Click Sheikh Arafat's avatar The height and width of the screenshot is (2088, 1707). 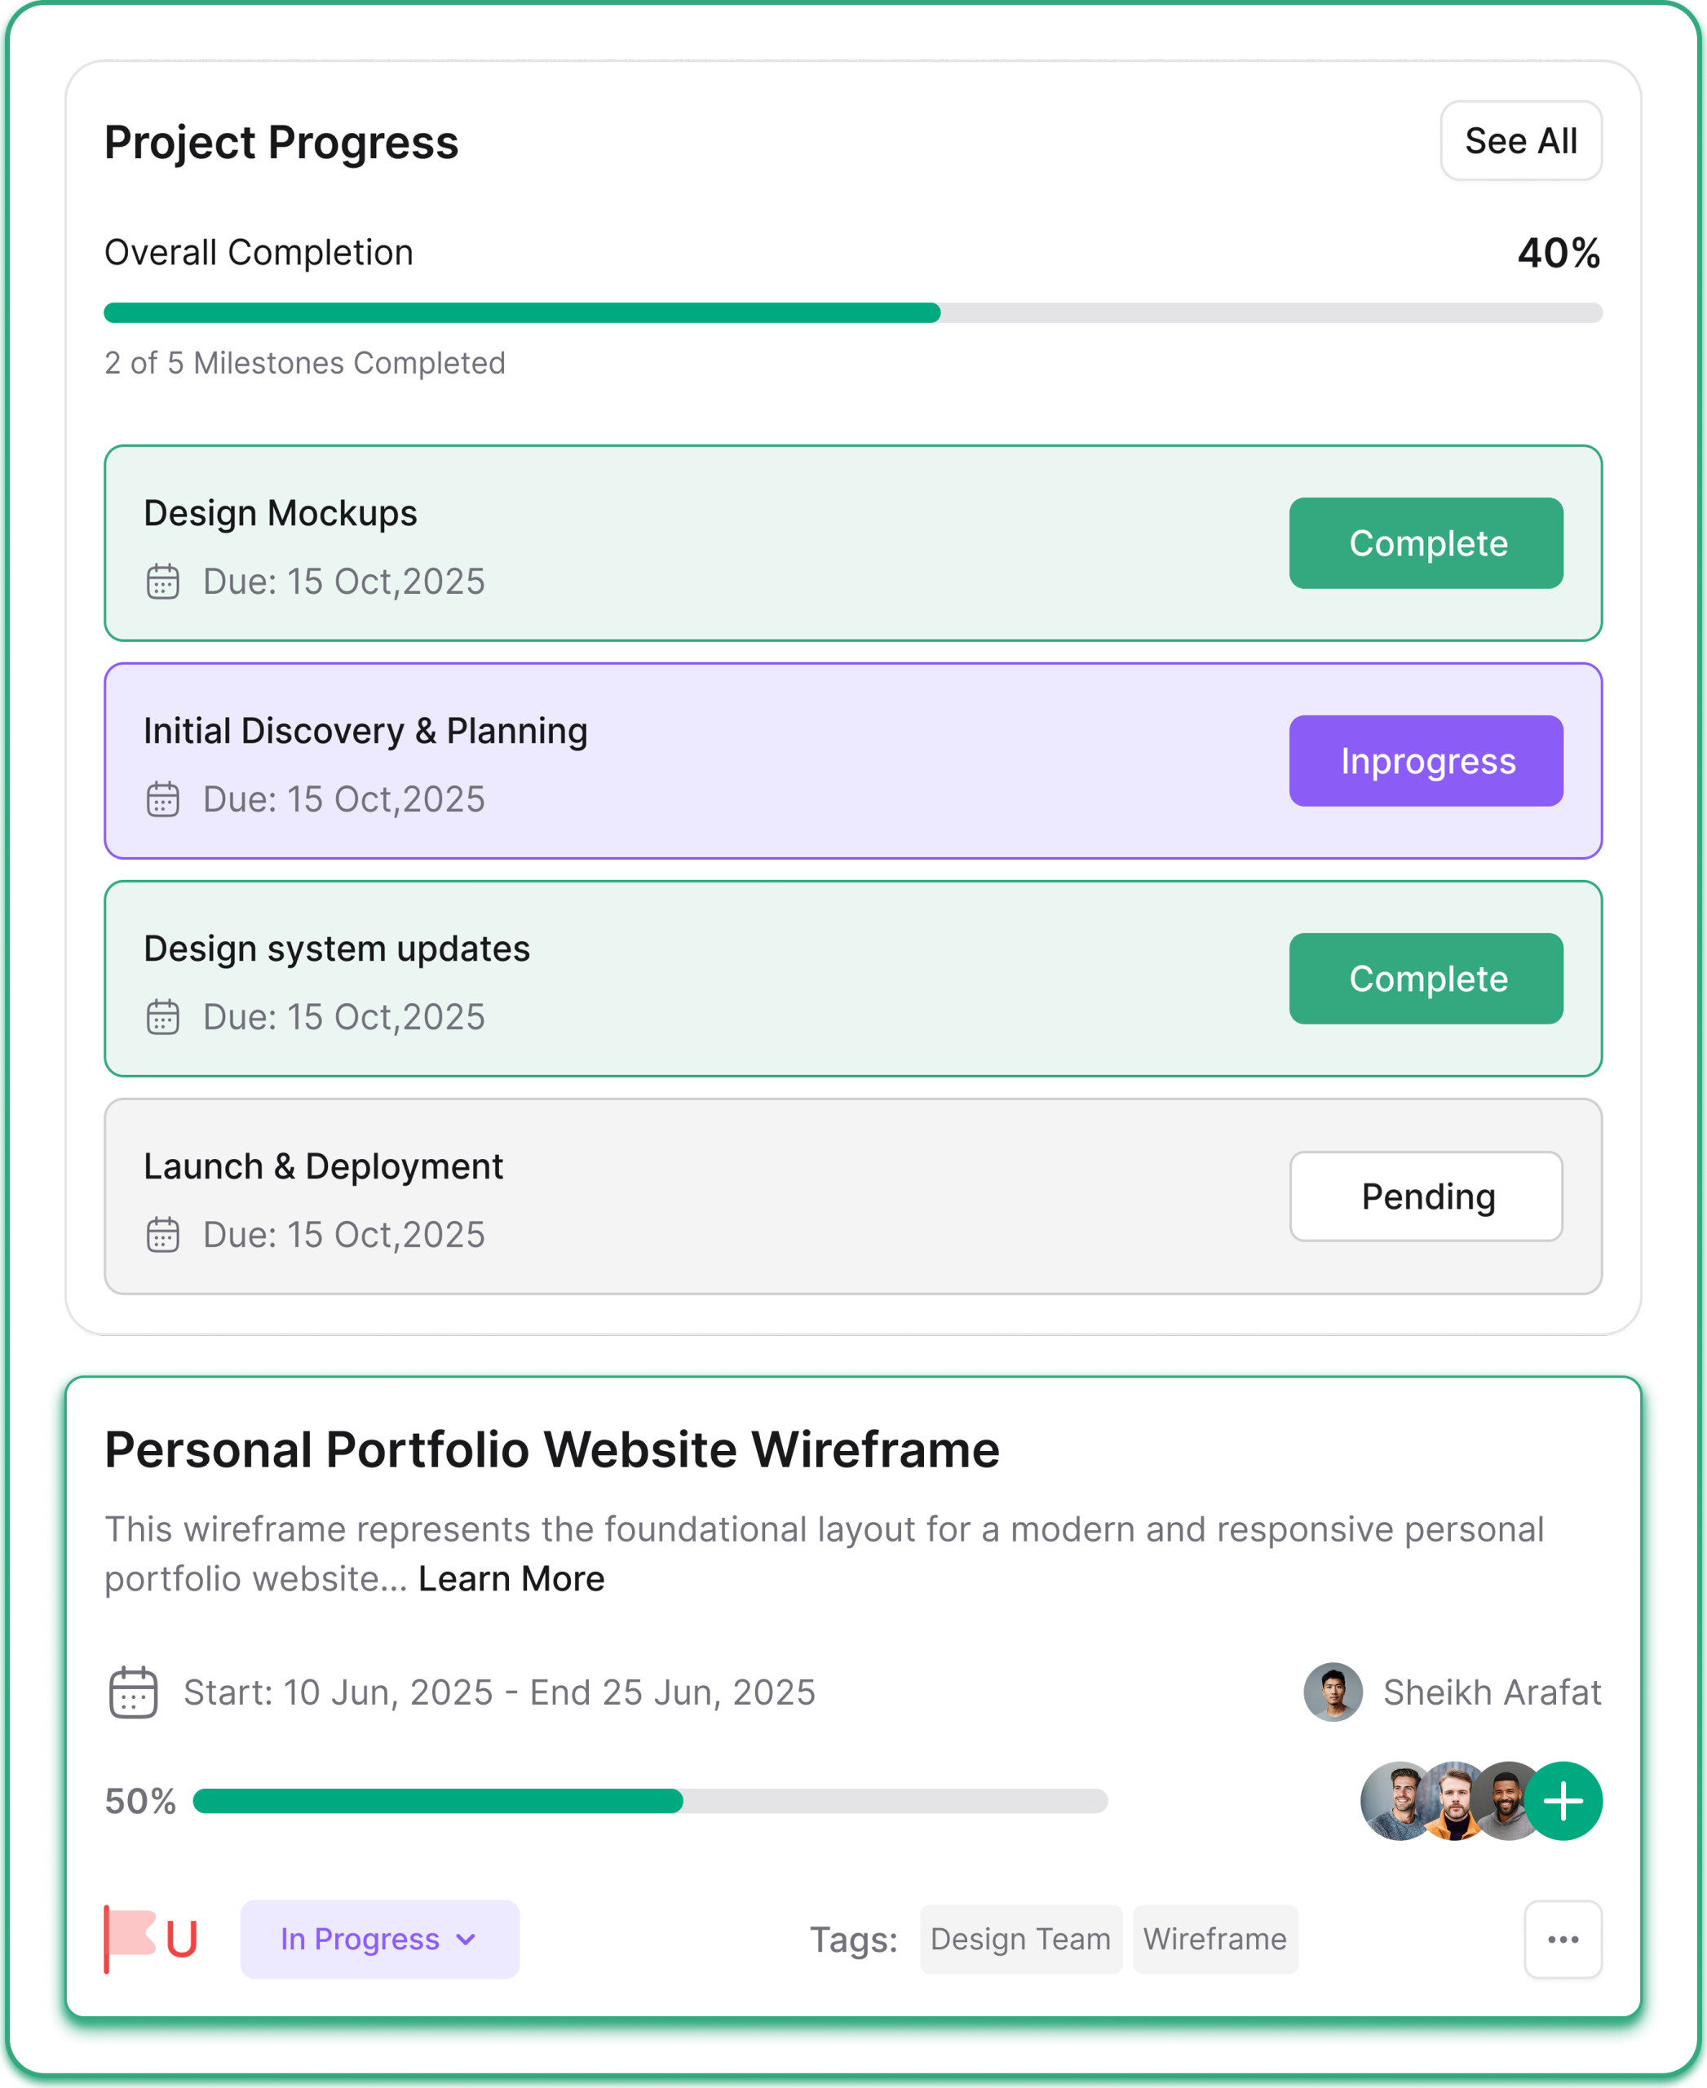(1333, 1692)
